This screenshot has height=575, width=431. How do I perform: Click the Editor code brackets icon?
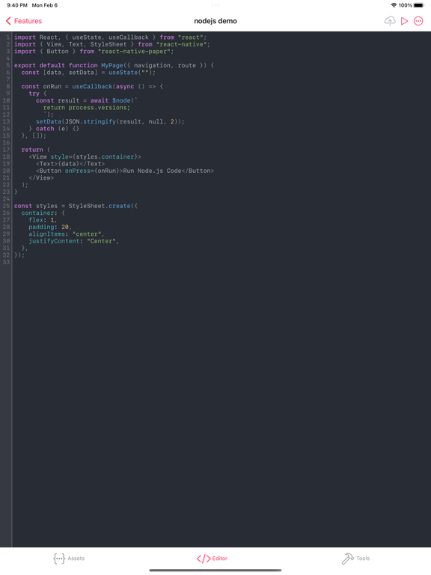pos(204,559)
